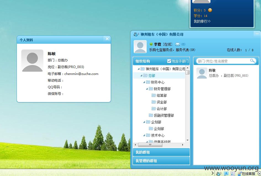Click the dropdown arrow after 在线客服

click(x=259, y=174)
